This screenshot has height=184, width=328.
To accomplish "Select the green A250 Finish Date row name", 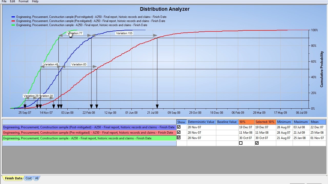I will [x=89, y=138].
